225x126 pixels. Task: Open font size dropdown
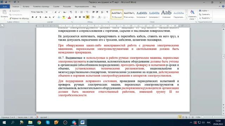pyautogui.click(x=52, y=12)
